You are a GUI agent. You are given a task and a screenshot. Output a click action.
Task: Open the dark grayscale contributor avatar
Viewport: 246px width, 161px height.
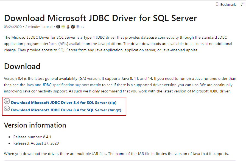(x=58, y=27)
